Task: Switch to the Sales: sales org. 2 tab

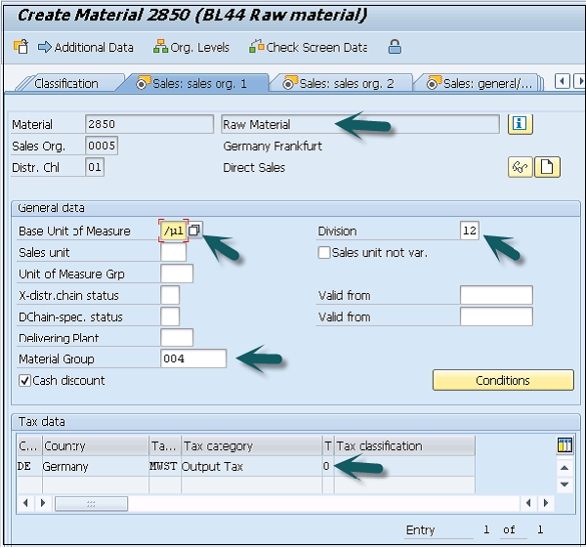Action: click(338, 84)
